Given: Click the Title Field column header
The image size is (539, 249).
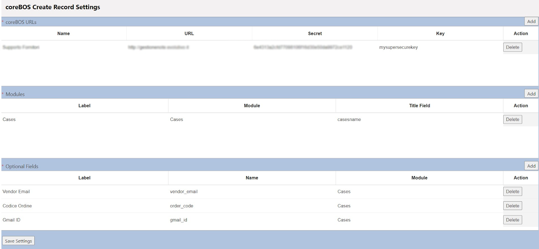Looking at the screenshot, I should point(419,106).
